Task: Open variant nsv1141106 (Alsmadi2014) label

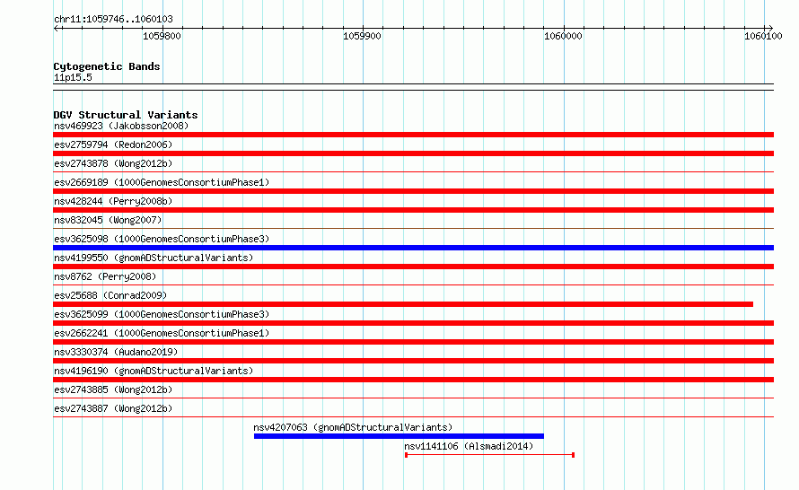Action: point(469,446)
